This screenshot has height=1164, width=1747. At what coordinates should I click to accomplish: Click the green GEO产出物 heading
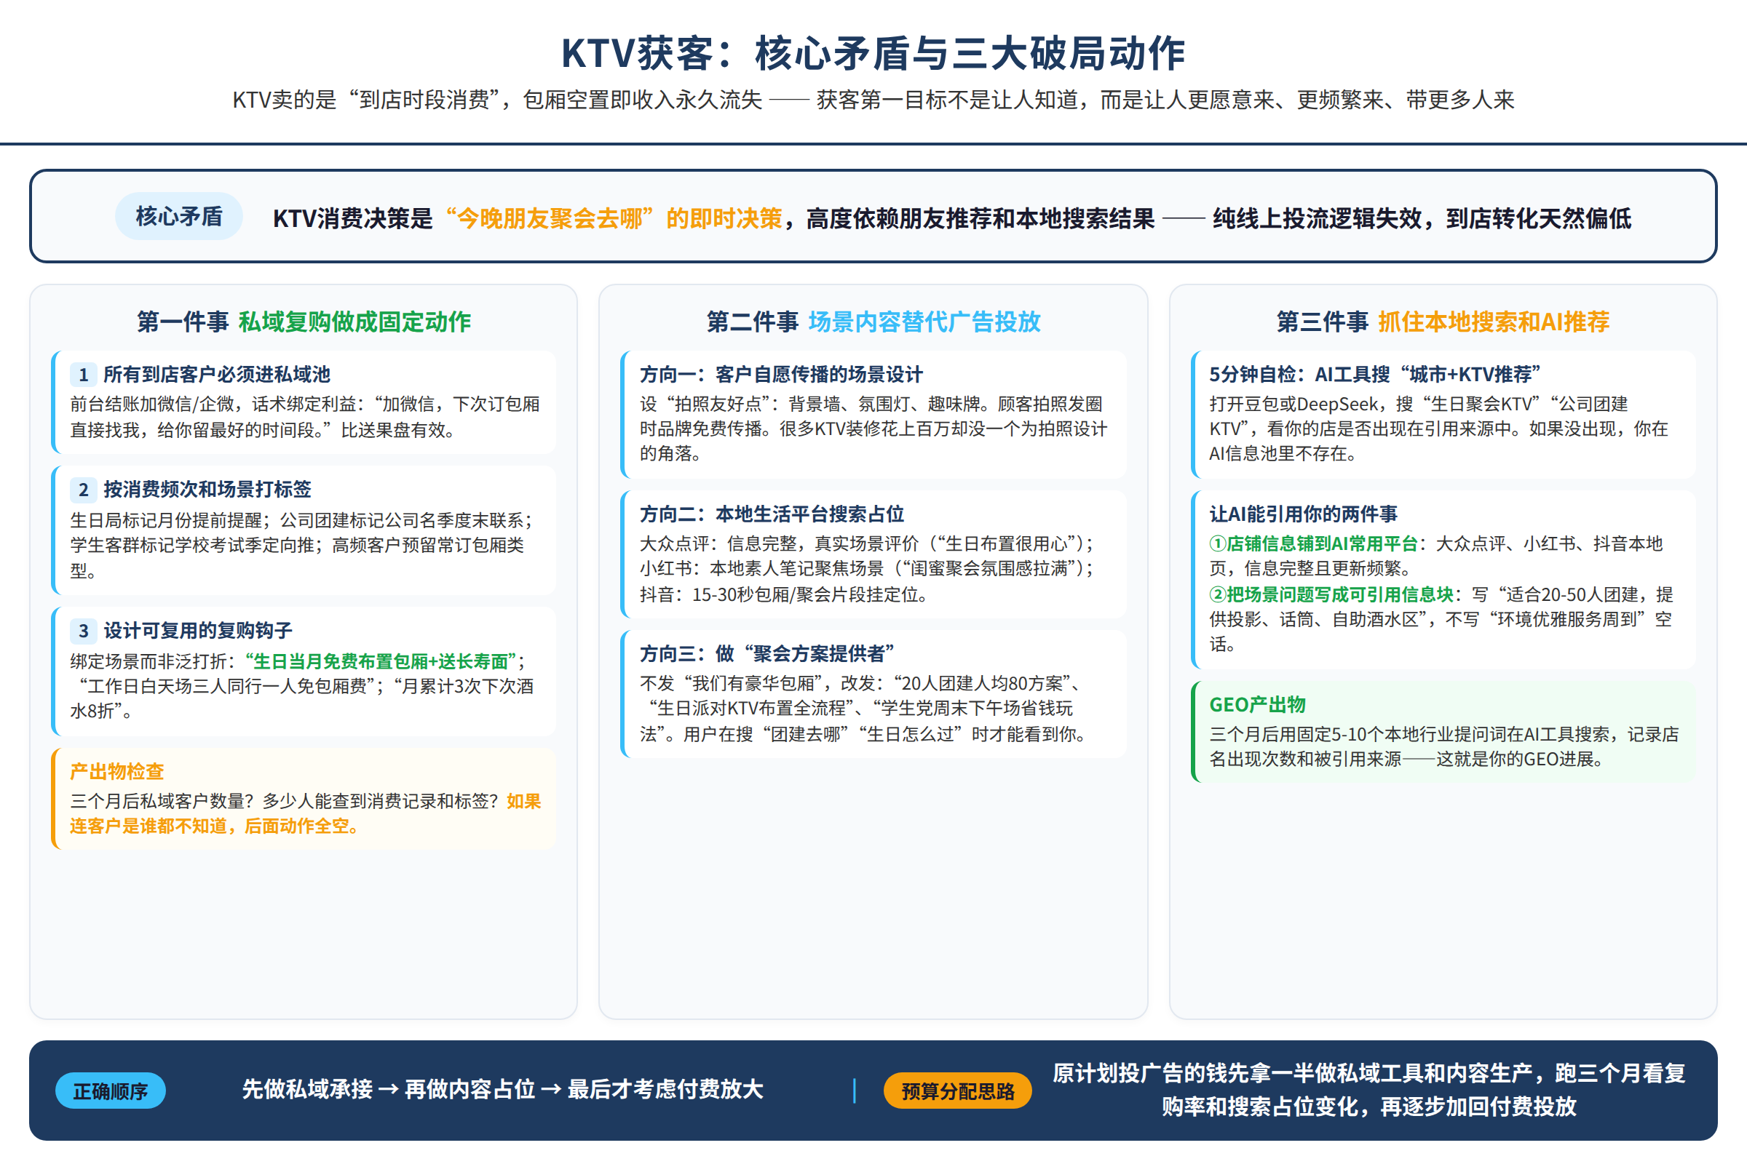pos(1258,705)
